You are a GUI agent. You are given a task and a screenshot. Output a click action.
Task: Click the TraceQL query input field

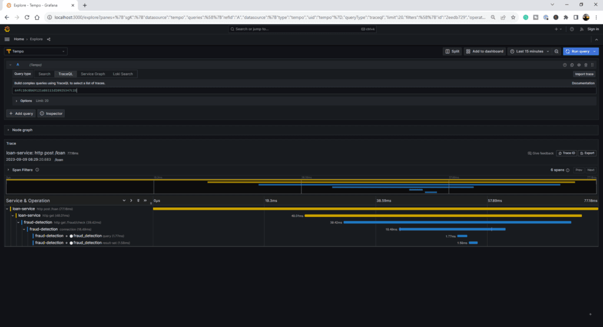click(294, 91)
